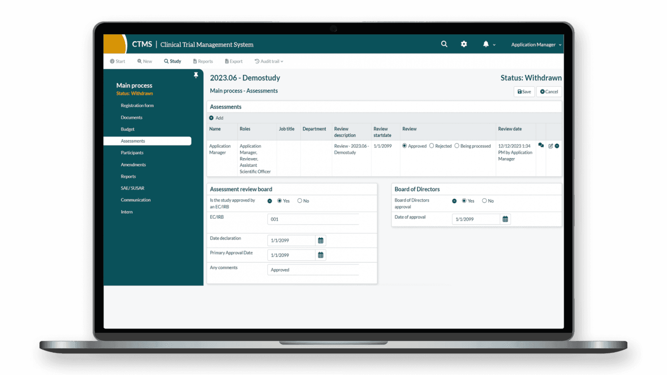Click the Any comments text field
667x375 pixels.
pyautogui.click(x=313, y=270)
